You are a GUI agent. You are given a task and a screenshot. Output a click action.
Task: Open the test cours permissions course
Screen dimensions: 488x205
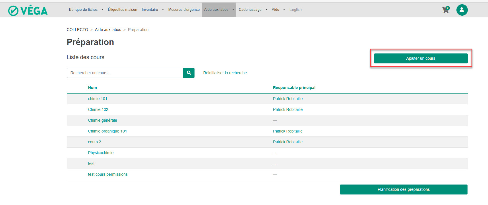[108, 174]
